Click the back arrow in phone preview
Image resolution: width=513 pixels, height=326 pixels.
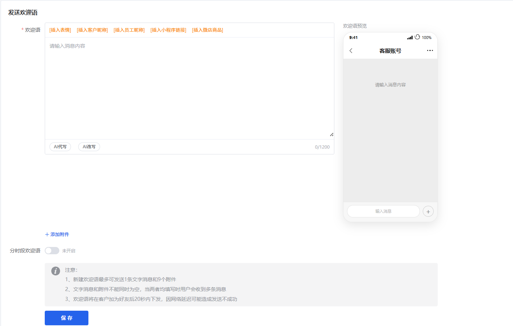pyautogui.click(x=351, y=51)
